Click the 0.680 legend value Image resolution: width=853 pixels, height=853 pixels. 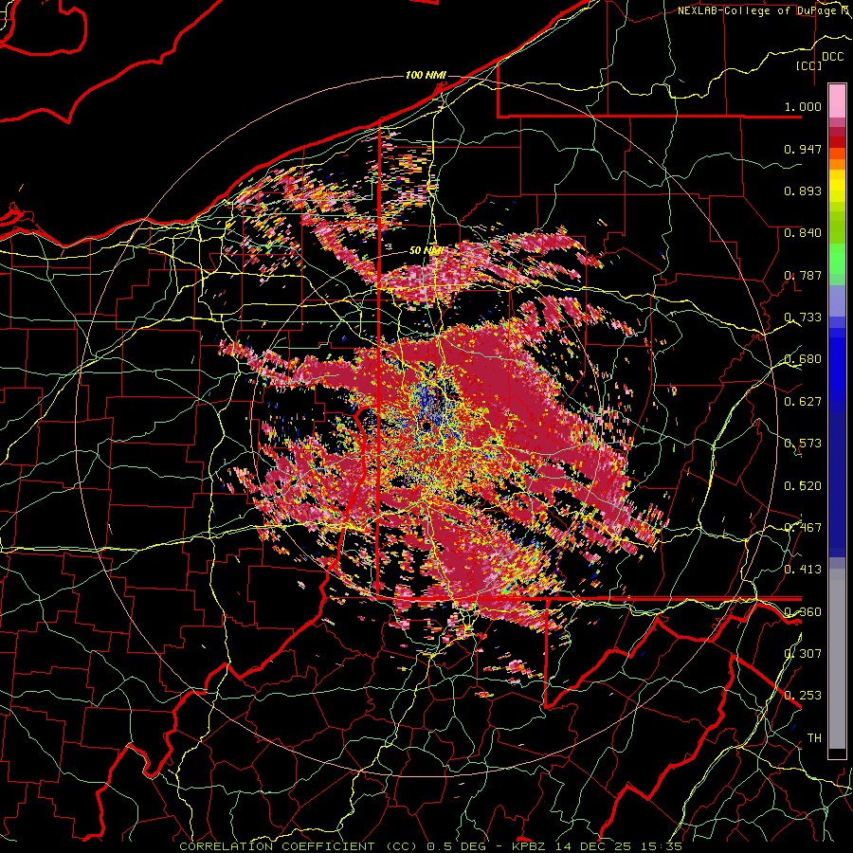pyautogui.click(x=803, y=359)
